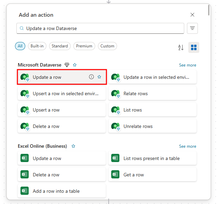Screen dimensions: 218x204
Task: Close the Add an action panel
Action: 192,15
